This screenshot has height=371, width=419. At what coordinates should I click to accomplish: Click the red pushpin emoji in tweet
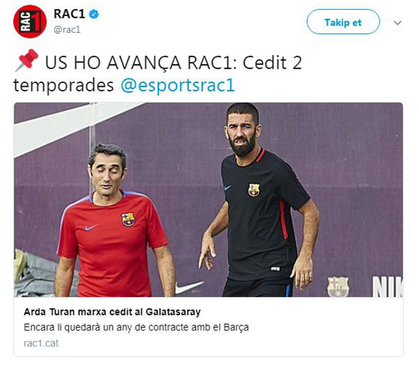tap(26, 60)
